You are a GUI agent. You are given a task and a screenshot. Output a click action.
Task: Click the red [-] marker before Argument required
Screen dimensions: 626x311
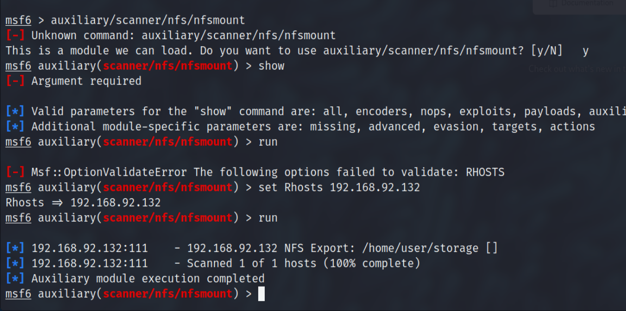[x=15, y=81]
